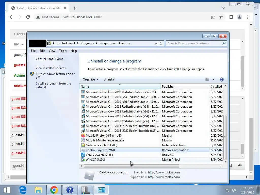This screenshot has width=260, height=195.
Task: Click the WinSCP program icon
Action: 83,159
